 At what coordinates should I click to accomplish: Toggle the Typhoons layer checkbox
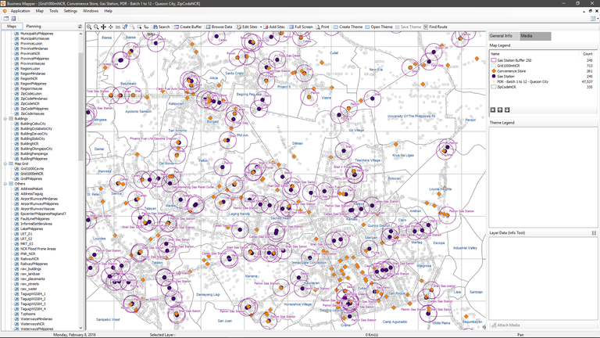coord(16,314)
